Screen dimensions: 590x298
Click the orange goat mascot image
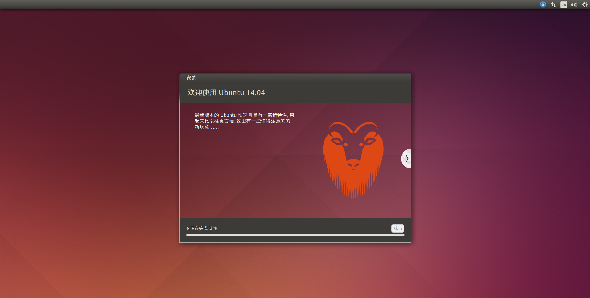353,160
